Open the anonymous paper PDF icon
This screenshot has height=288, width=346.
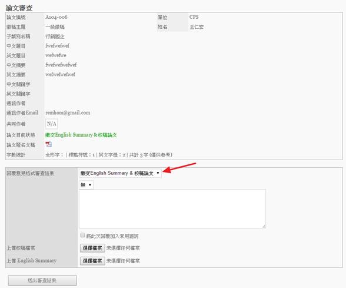pyautogui.click(x=48, y=144)
